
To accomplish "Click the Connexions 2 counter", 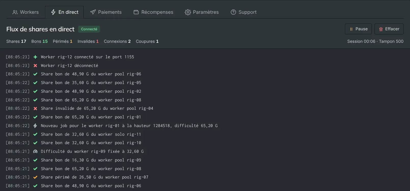I will 117,41.
